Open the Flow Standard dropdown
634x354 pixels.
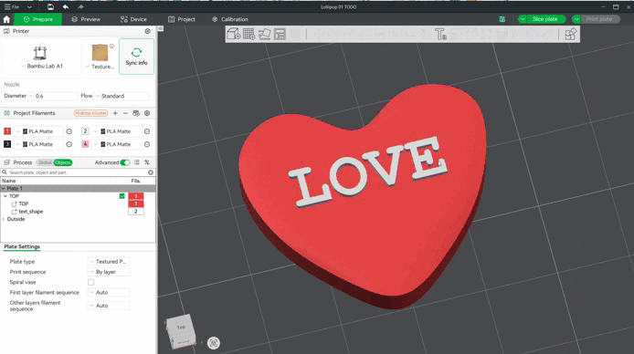(122, 96)
